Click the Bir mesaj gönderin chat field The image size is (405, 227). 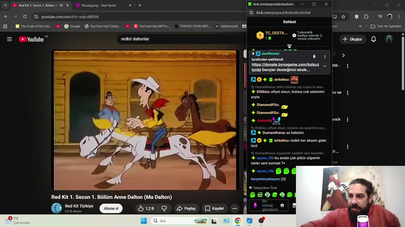point(268,205)
